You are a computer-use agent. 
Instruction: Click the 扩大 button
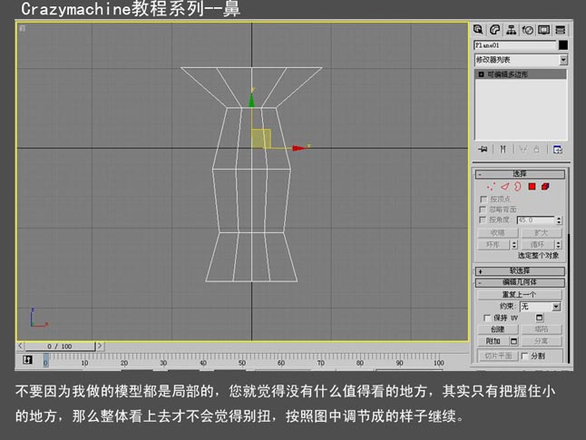point(542,233)
